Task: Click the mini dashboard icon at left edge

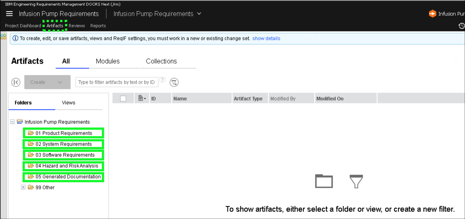Action: (x=4, y=36)
